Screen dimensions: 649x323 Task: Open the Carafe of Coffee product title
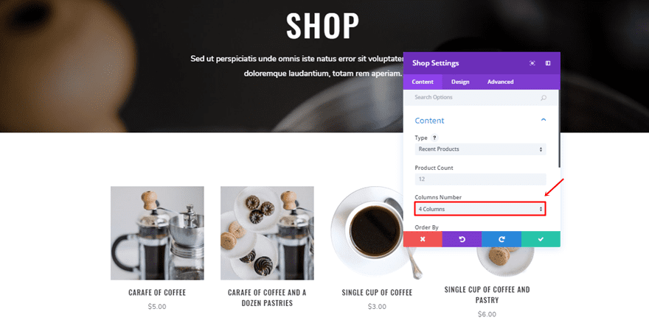tap(157, 292)
